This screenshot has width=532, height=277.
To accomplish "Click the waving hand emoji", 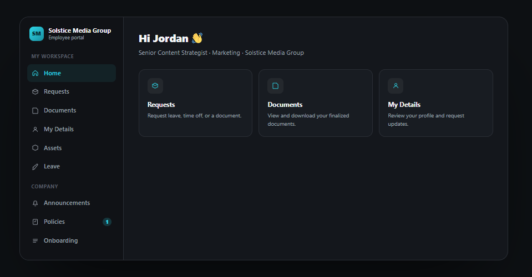I will 197,38.
